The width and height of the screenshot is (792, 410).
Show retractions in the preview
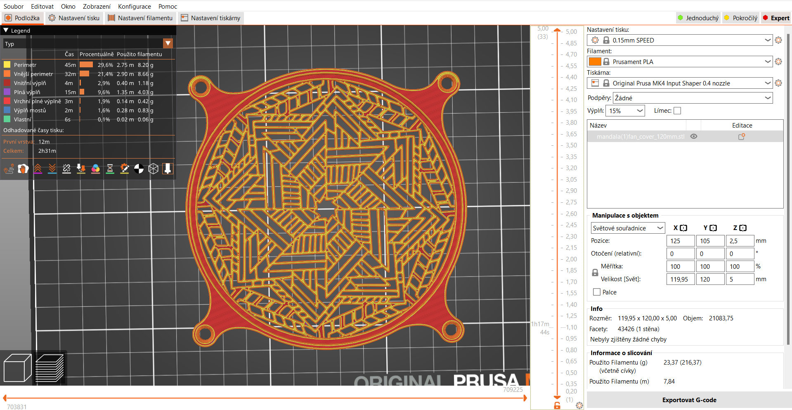pyautogui.click(x=38, y=168)
